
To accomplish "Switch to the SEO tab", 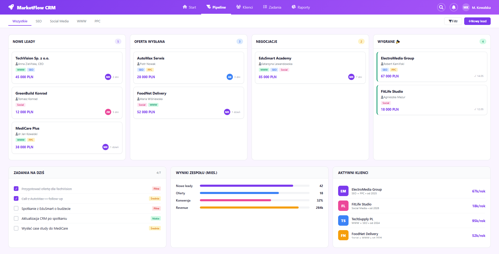I will tap(38, 21).
